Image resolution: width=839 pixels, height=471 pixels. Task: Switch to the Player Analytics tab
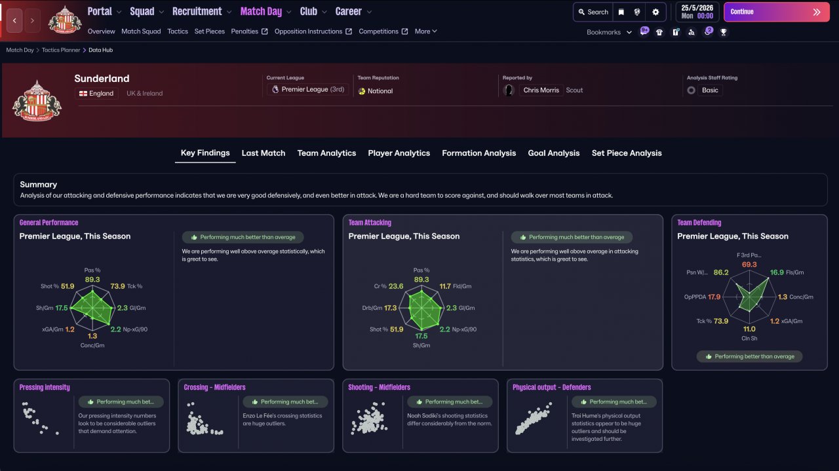(x=399, y=153)
